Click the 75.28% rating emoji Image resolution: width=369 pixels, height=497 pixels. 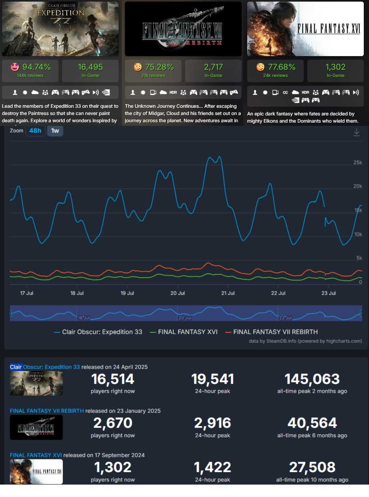click(138, 67)
